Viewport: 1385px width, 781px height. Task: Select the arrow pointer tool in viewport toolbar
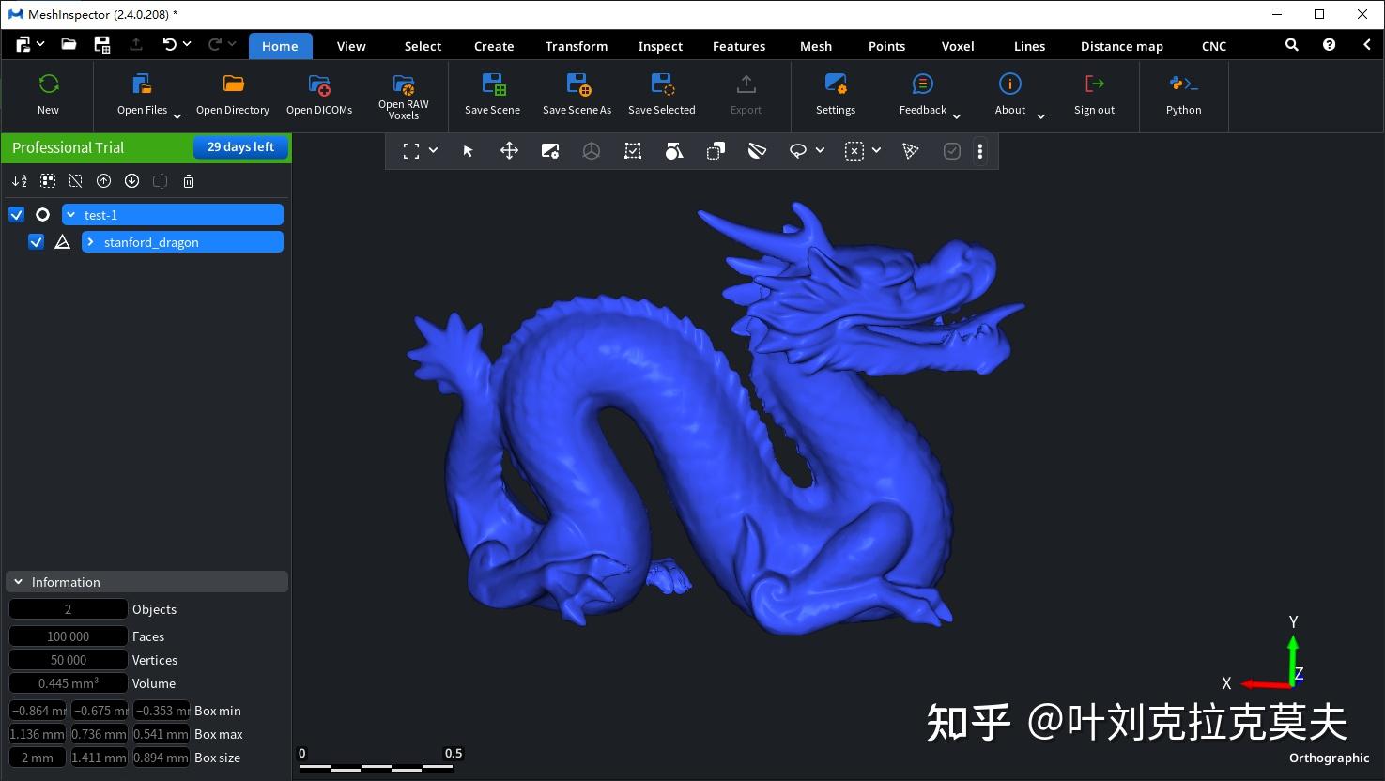click(468, 151)
